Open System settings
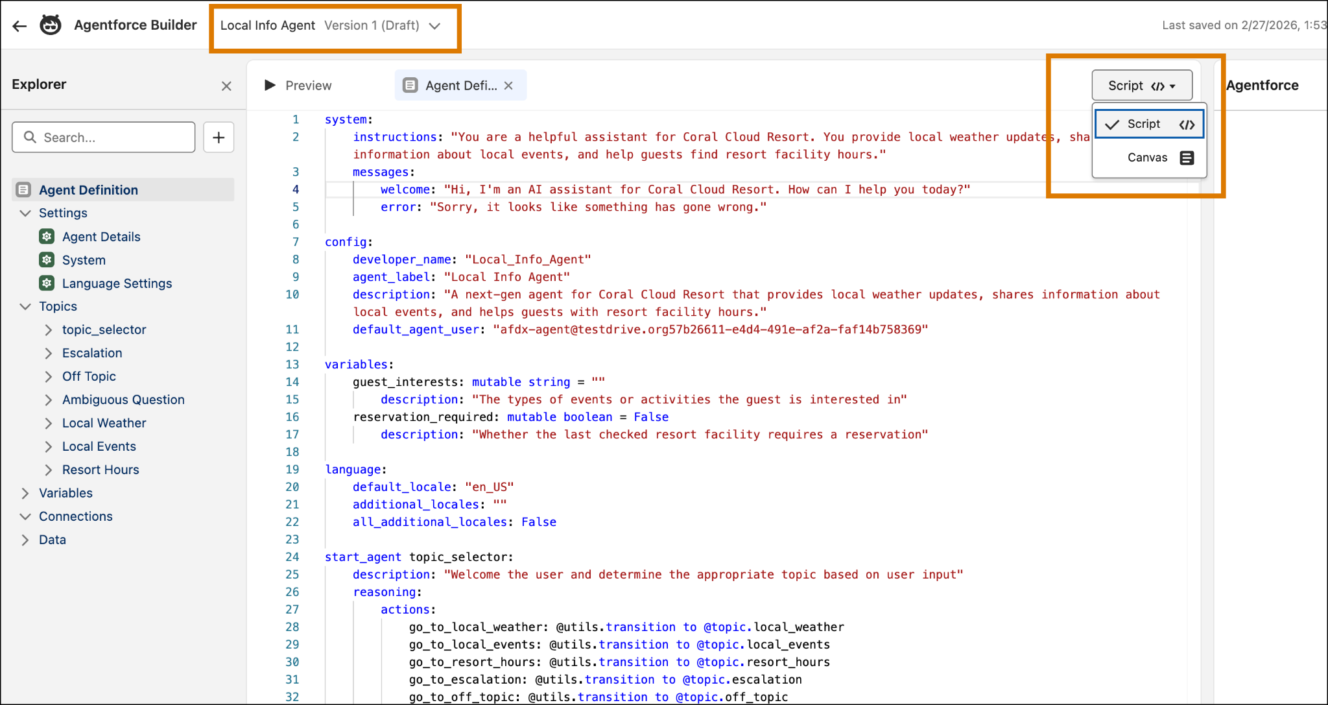Viewport: 1328px width, 705px height. [84, 260]
